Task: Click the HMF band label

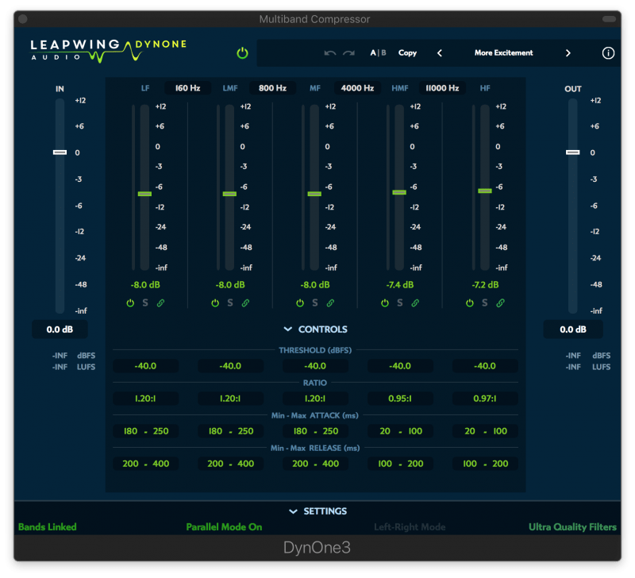Action: point(400,88)
